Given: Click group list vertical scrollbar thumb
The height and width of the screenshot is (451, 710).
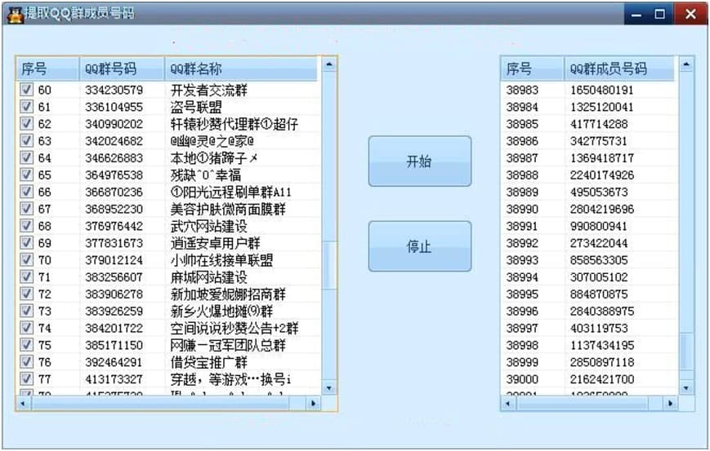Looking at the screenshot, I should pyautogui.click(x=329, y=265).
